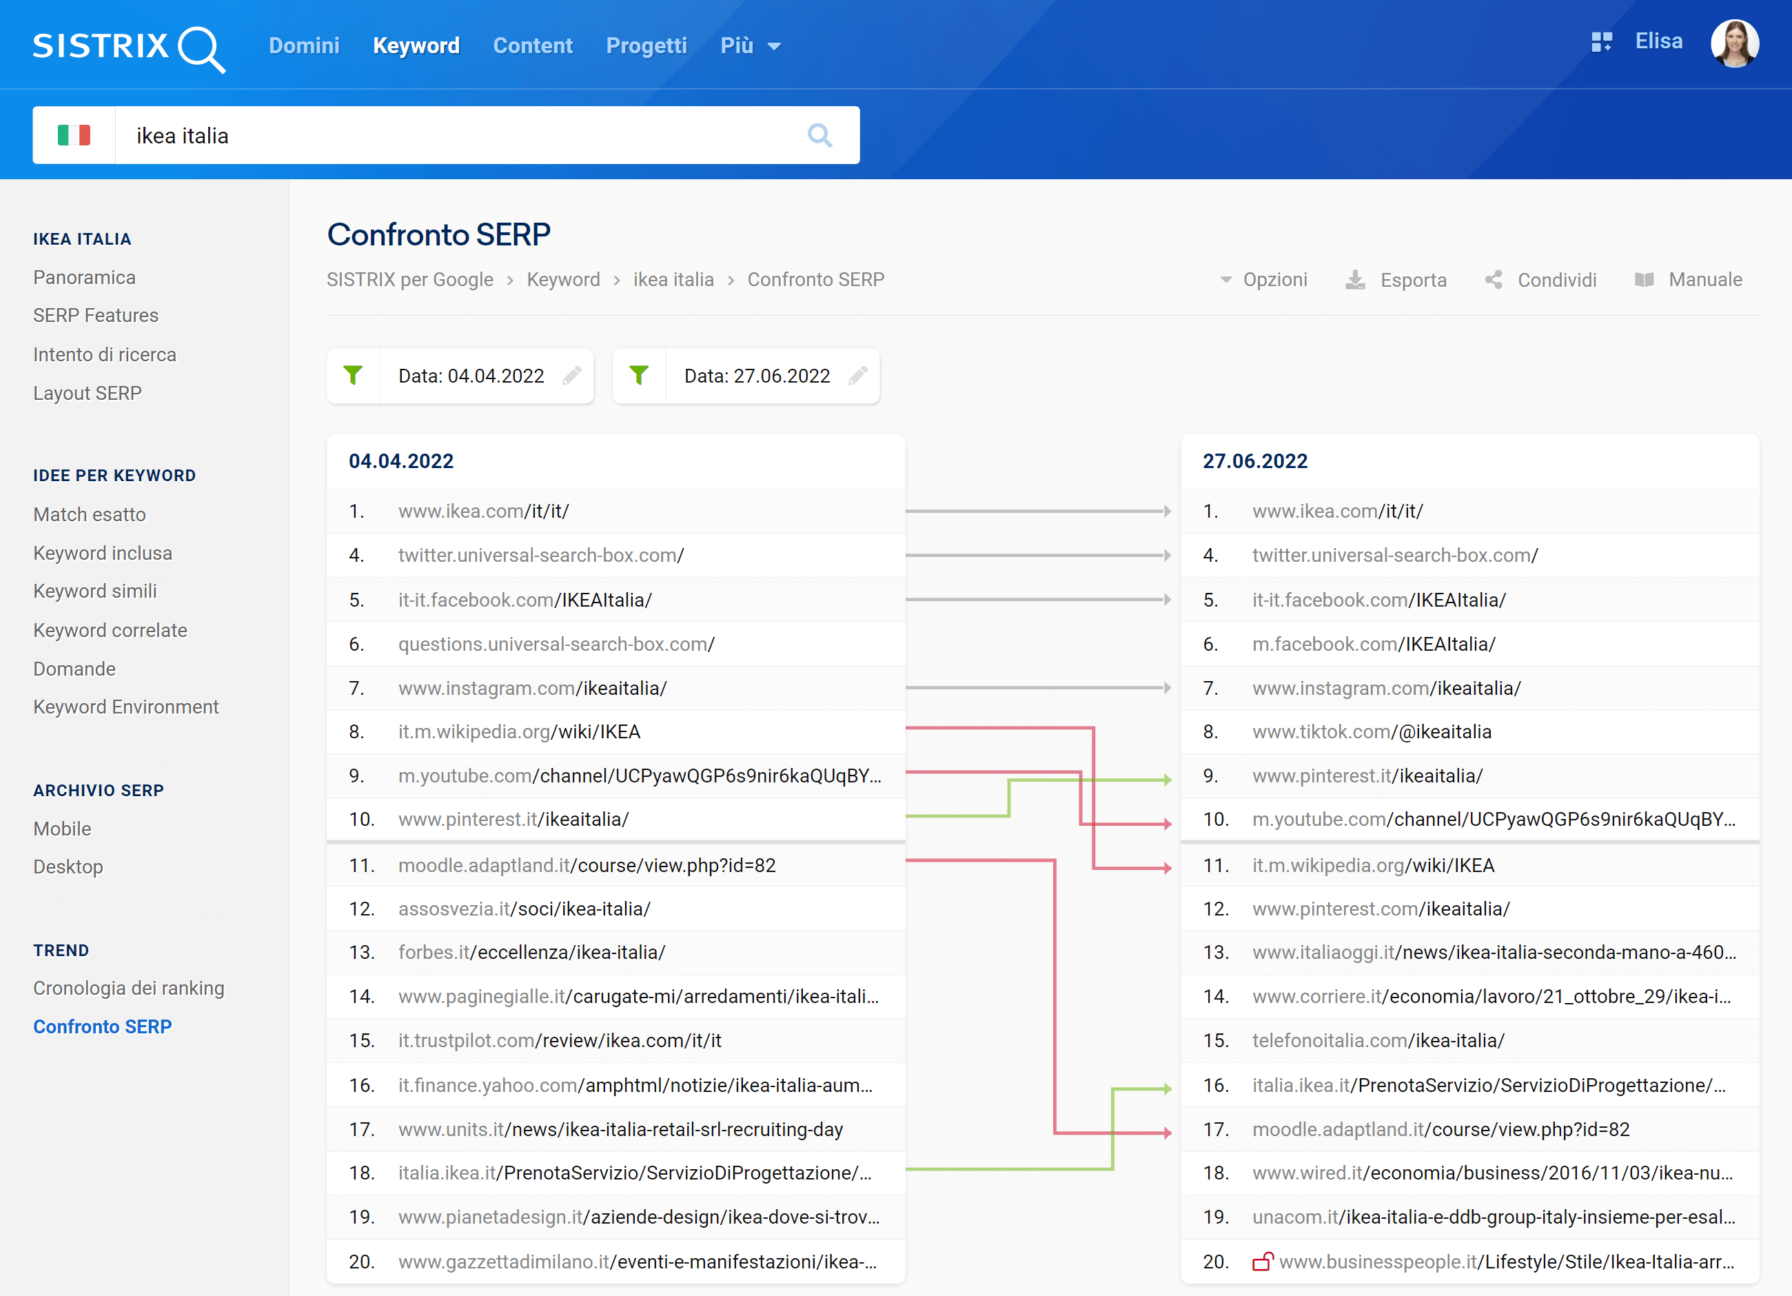This screenshot has height=1296, width=1792.
Task: Open Mobile SERP archive
Action: click(63, 828)
